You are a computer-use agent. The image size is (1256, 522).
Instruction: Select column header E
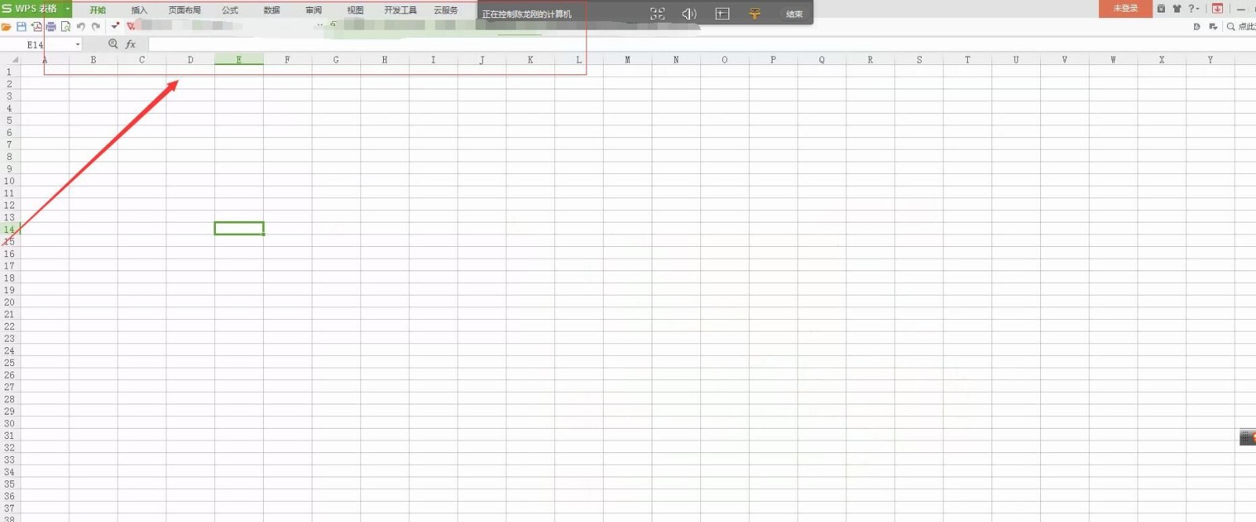[x=239, y=60]
